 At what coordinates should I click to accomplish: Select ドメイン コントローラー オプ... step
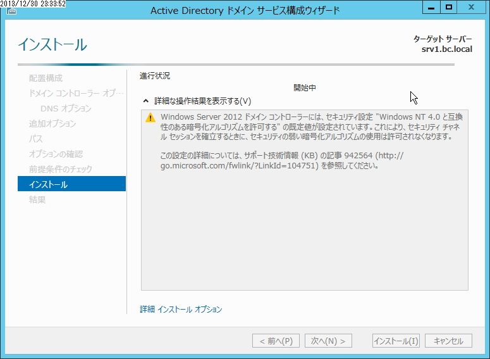click(x=76, y=93)
